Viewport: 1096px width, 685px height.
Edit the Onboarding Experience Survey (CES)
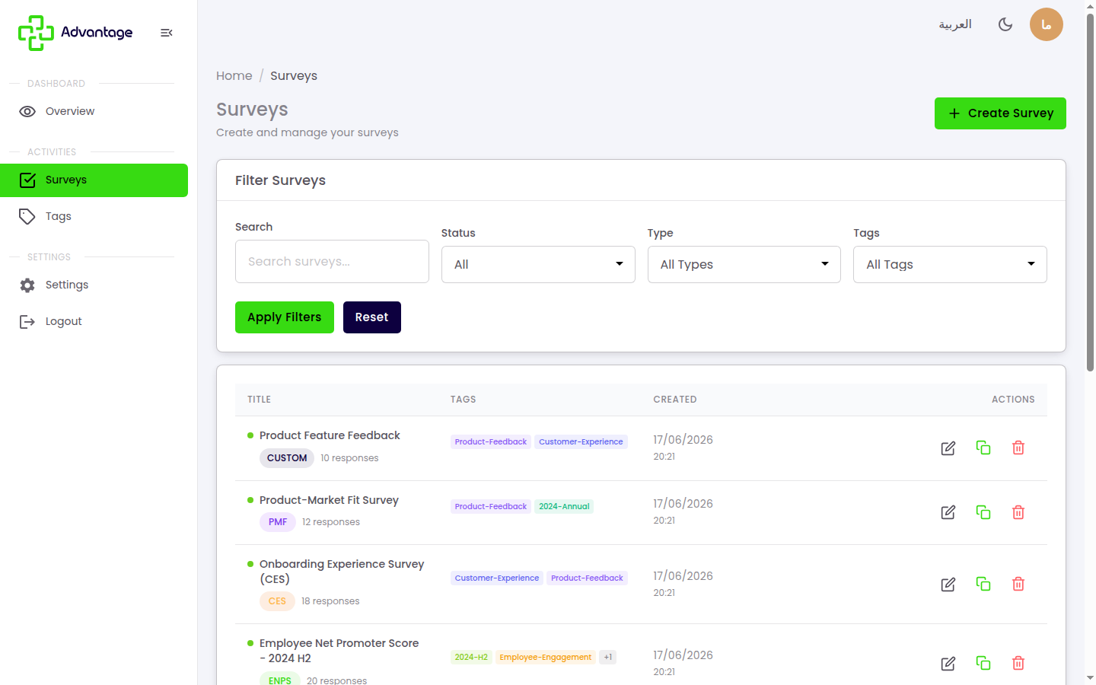(x=948, y=585)
